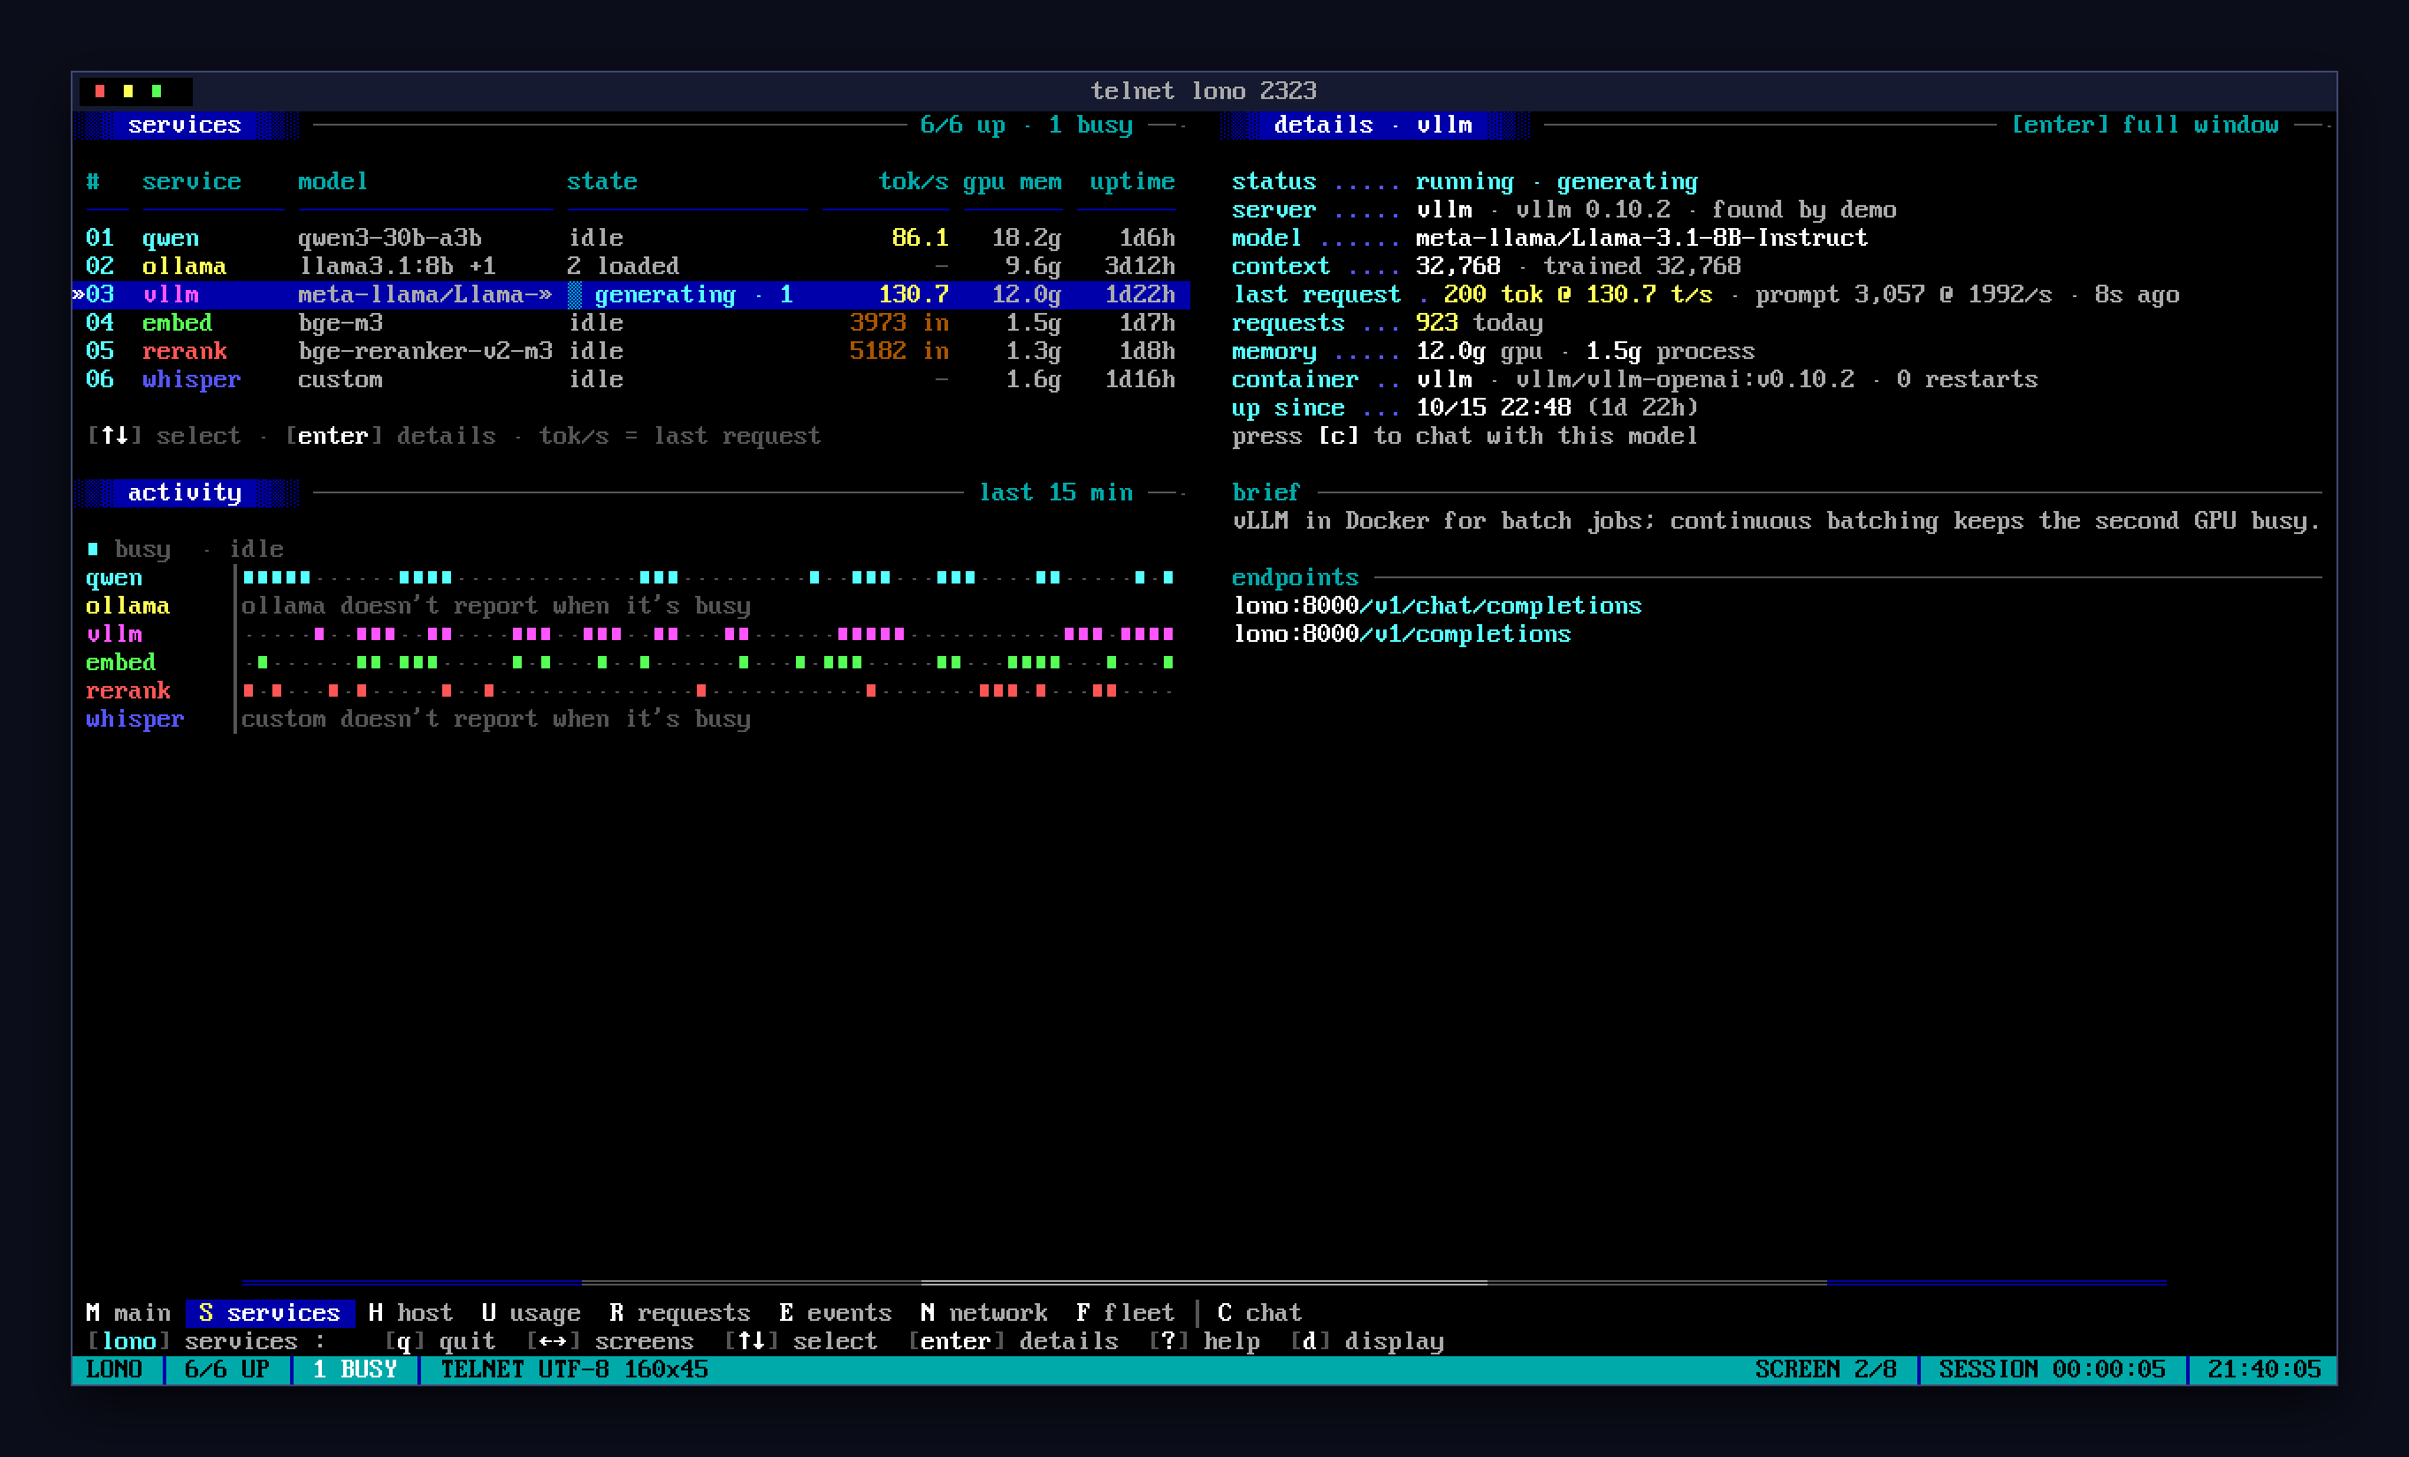This screenshot has width=2409, height=1457.
Task: Click the model column header
Action: point(333,182)
